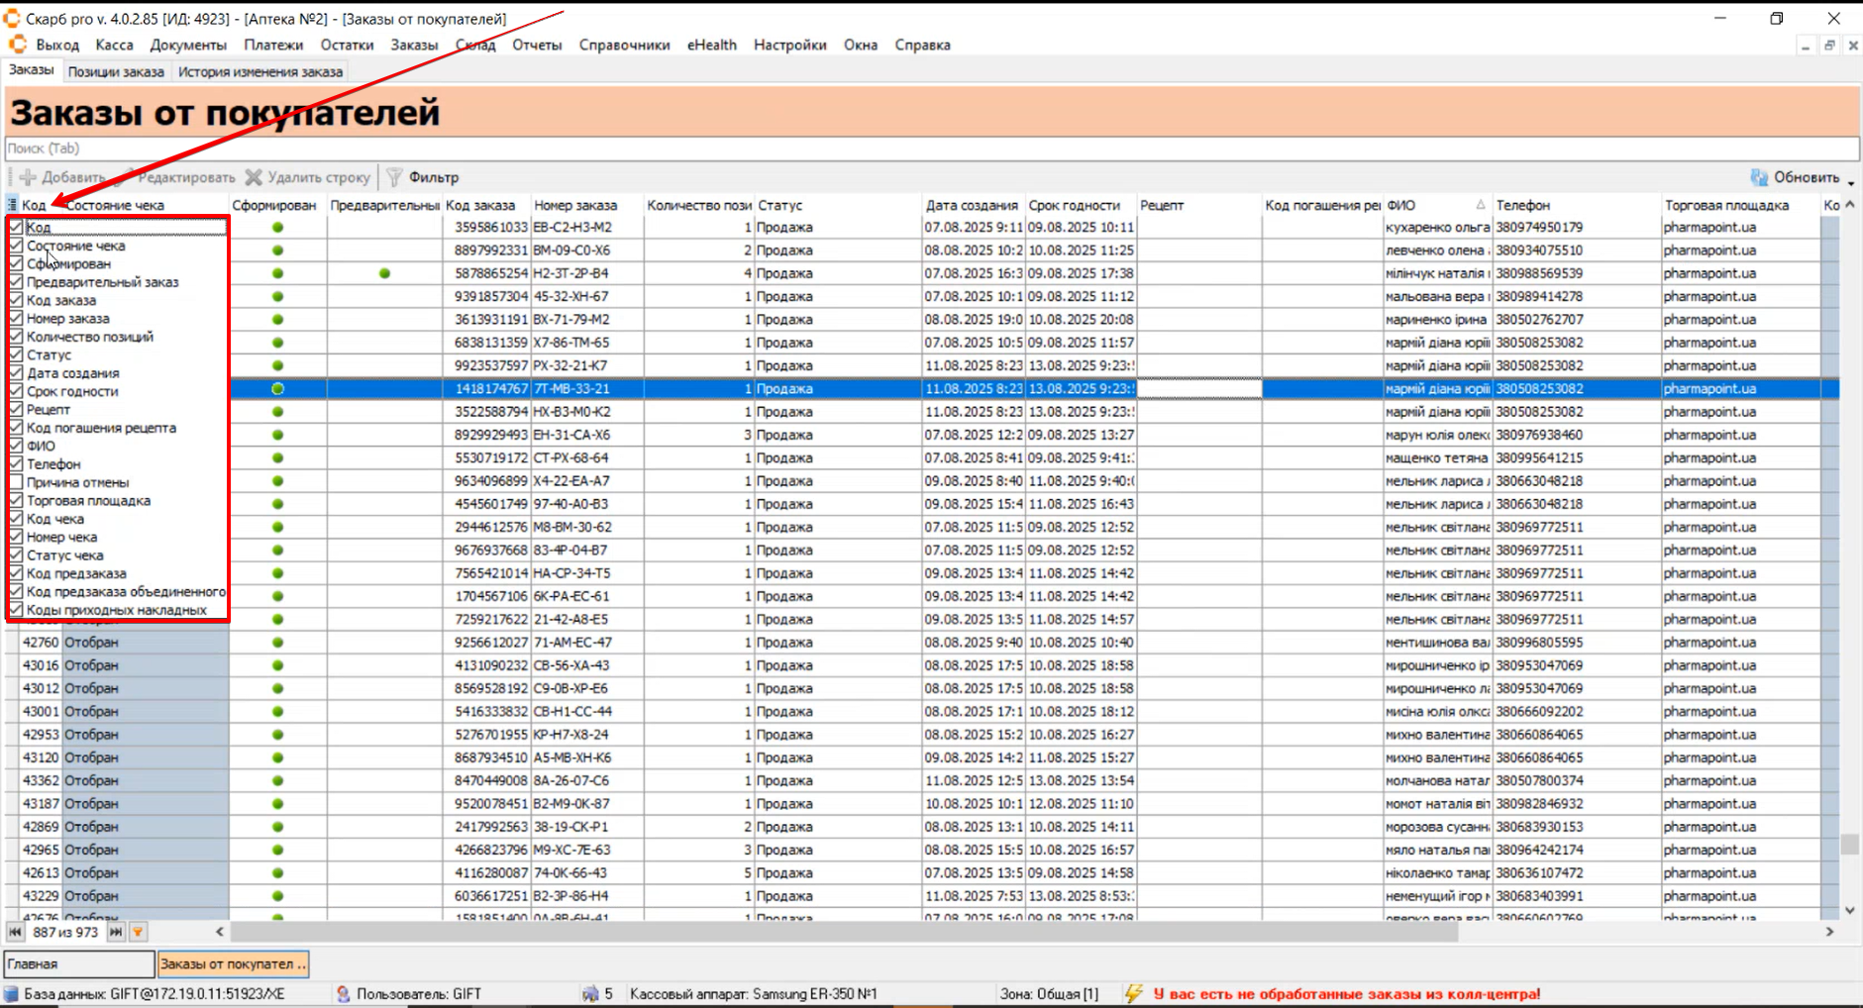The width and height of the screenshot is (1863, 1008).
Task: Click the lightning alert icon in status bar
Action: (x=1133, y=993)
